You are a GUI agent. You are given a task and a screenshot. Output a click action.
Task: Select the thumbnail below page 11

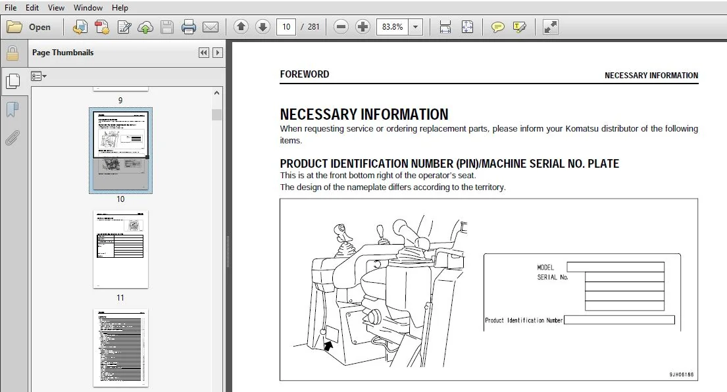120,348
